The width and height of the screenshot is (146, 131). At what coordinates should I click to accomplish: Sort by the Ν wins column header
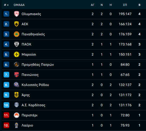pos(102,5)
